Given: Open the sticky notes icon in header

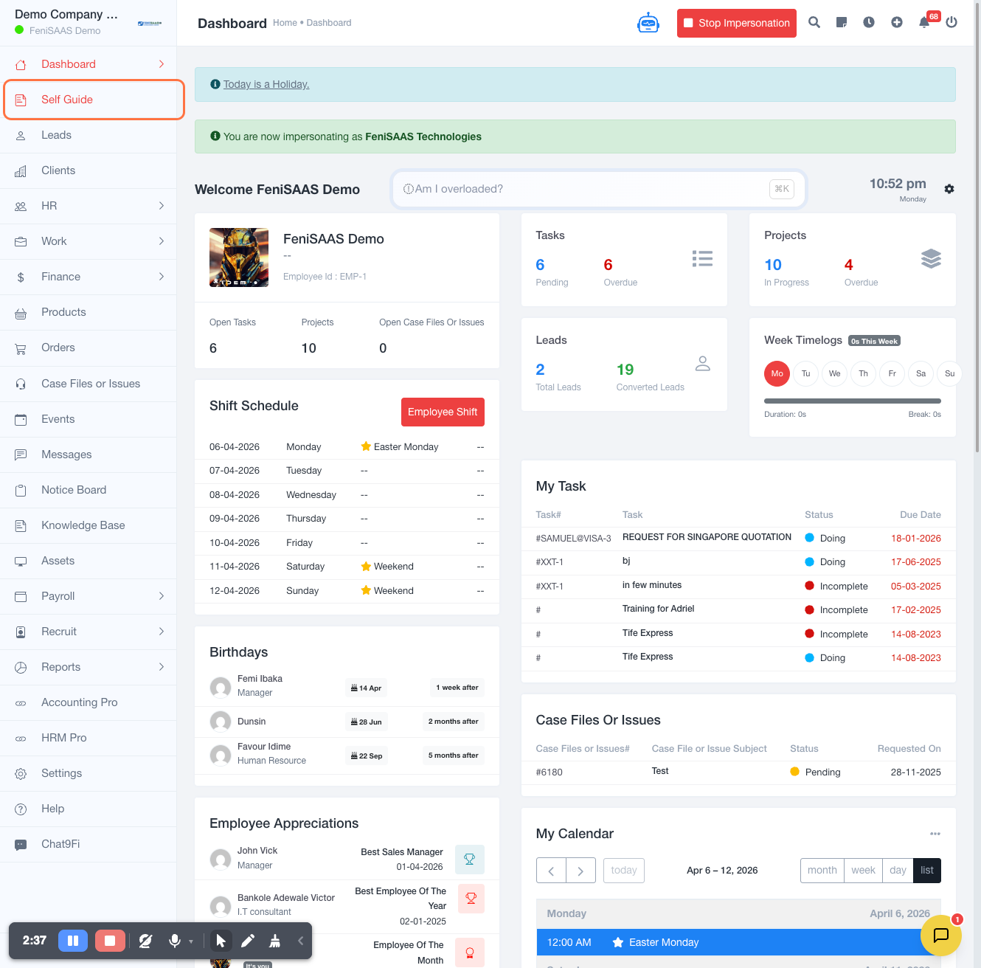Looking at the screenshot, I should (x=842, y=23).
